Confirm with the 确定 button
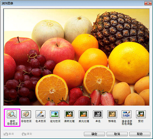Image resolution: width=153 pixels, height=139 pixels. tap(94, 134)
